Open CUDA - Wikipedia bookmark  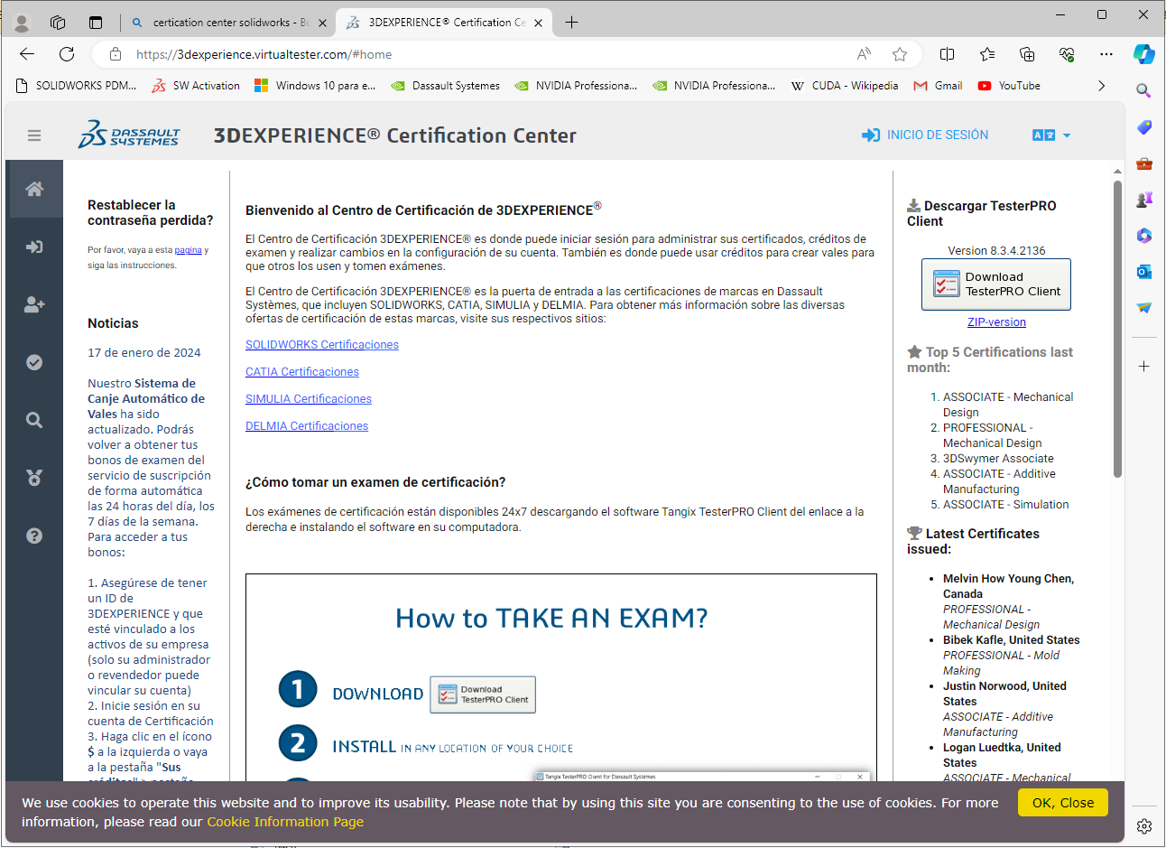[845, 86]
